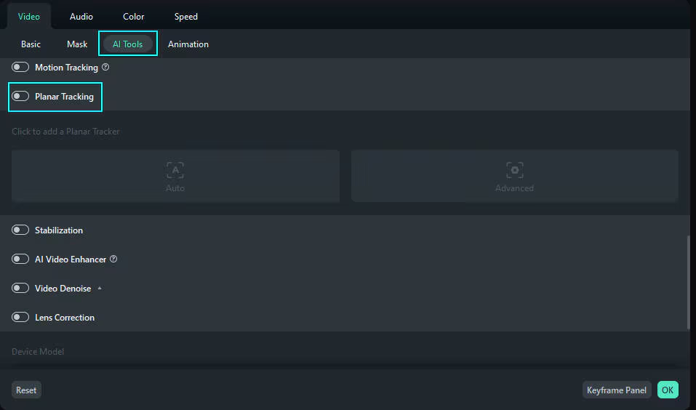This screenshot has height=410, width=696.
Task: Open the AI Video Enhancer help icon
Action: click(113, 259)
